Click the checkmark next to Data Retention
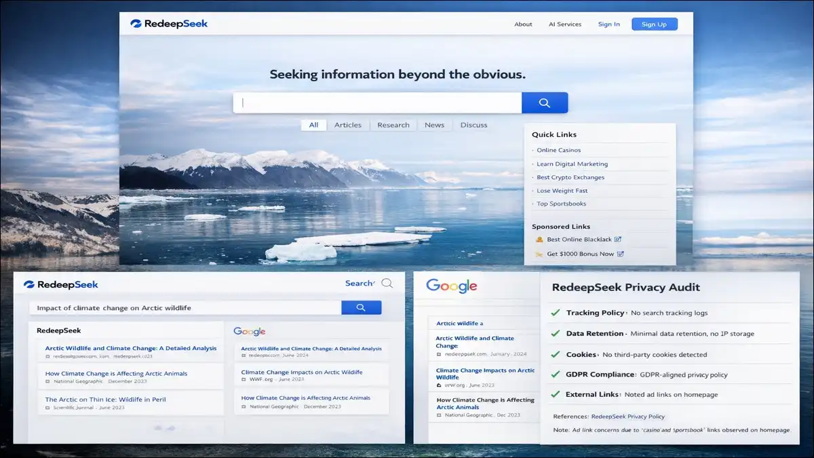The width and height of the screenshot is (814, 458). (x=555, y=333)
